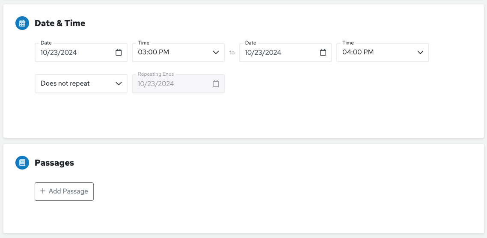Click the plus icon in Add Passage
487x238 pixels.
point(43,191)
